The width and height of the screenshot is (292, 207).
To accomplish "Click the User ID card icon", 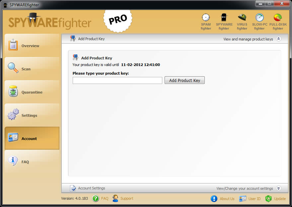I will pos(243,199).
